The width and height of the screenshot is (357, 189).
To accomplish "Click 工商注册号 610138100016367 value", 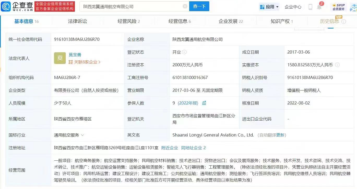I will coord(190,77).
